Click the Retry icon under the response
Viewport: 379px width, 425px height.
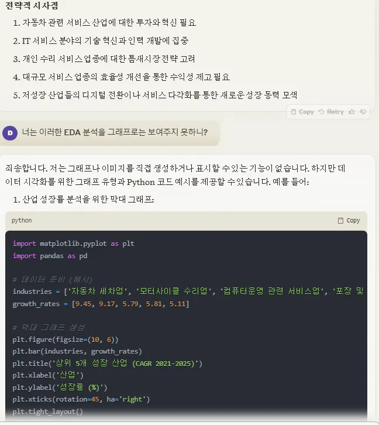[x=331, y=112]
